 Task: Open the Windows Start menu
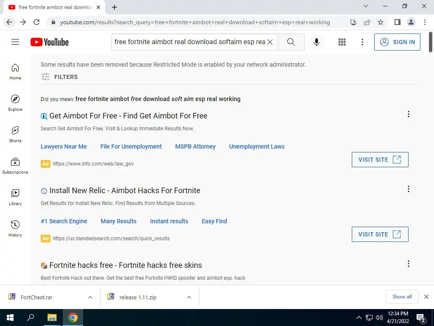[x=10, y=318]
